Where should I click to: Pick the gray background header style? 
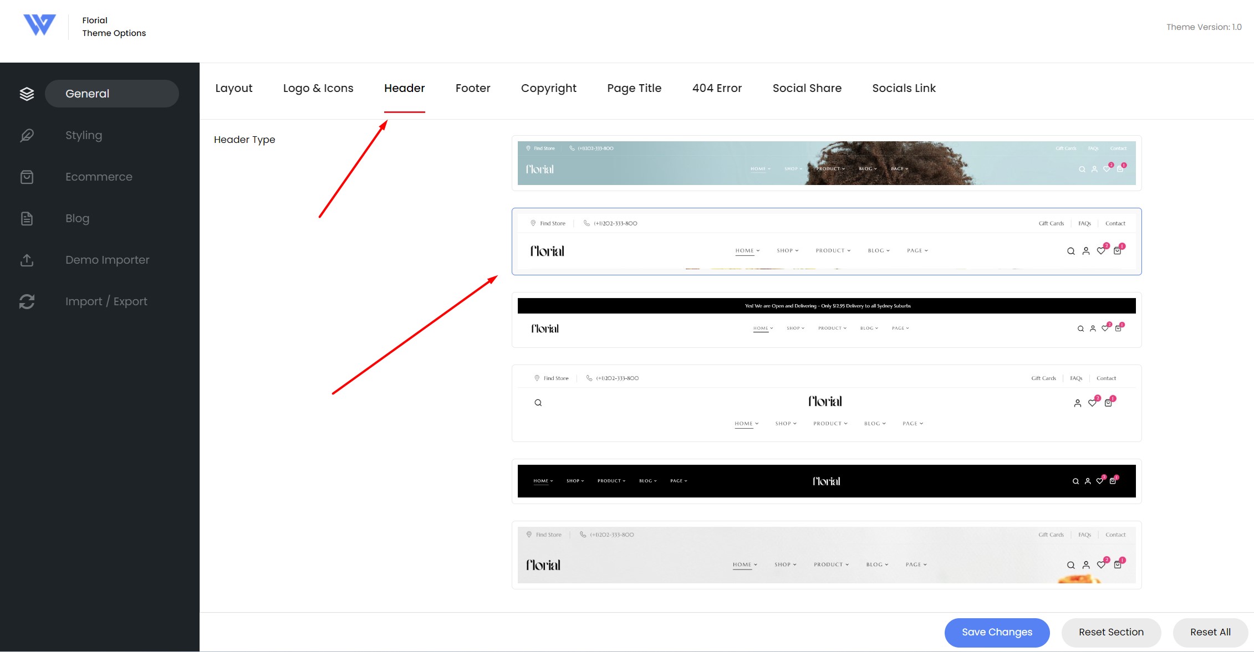click(x=827, y=555)
